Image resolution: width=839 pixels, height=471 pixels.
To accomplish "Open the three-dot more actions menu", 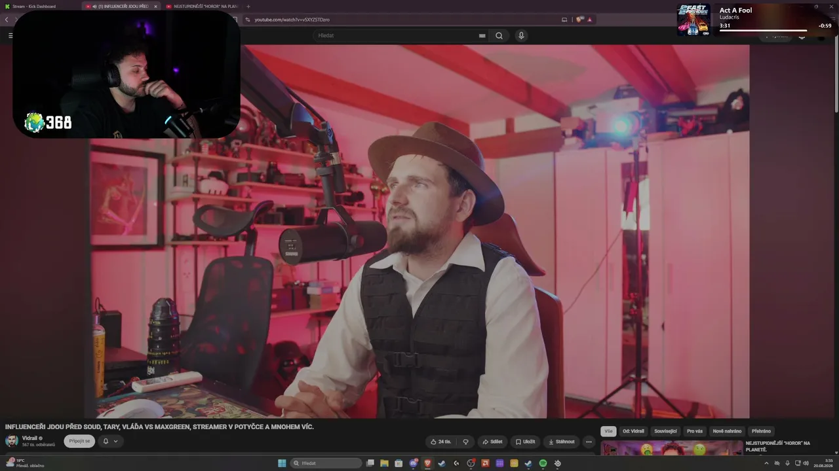I will click(589, 442).
